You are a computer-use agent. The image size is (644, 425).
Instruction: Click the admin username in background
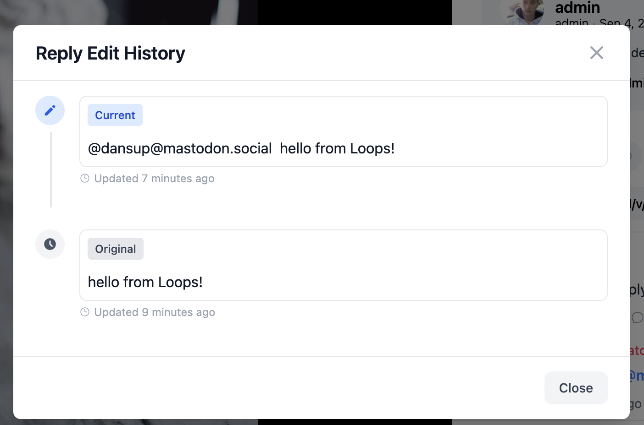[x=577, y=7]
